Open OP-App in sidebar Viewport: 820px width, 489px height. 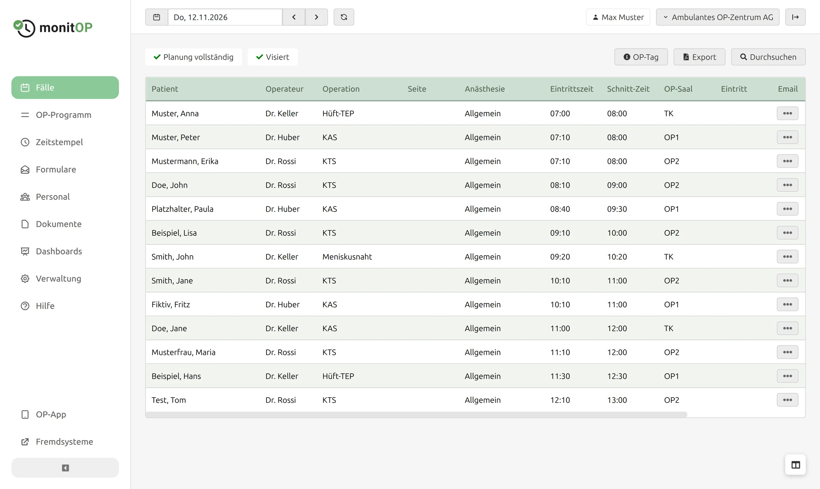click(65, 415)
